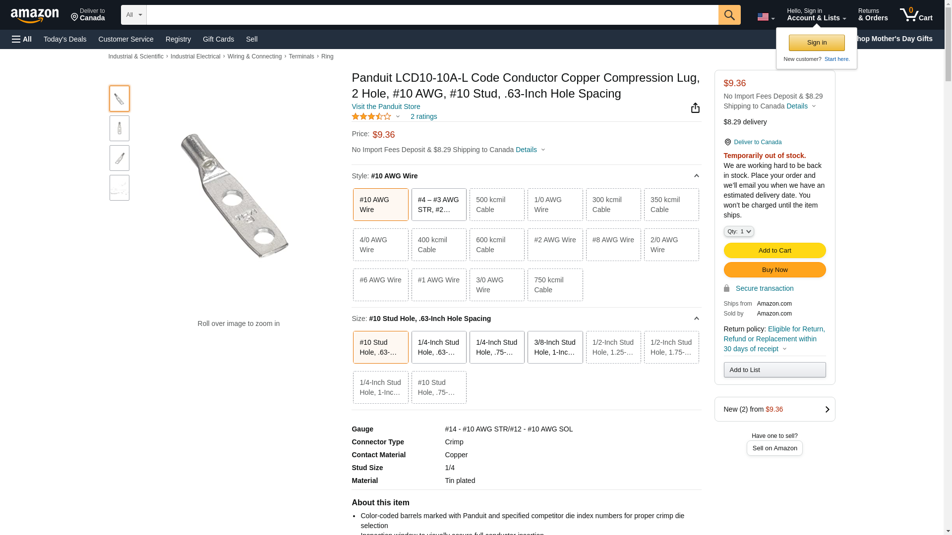Viewport: 952px width, 535px height.
Task: Click the Amazon logo
Action: [x=35, y=15]
